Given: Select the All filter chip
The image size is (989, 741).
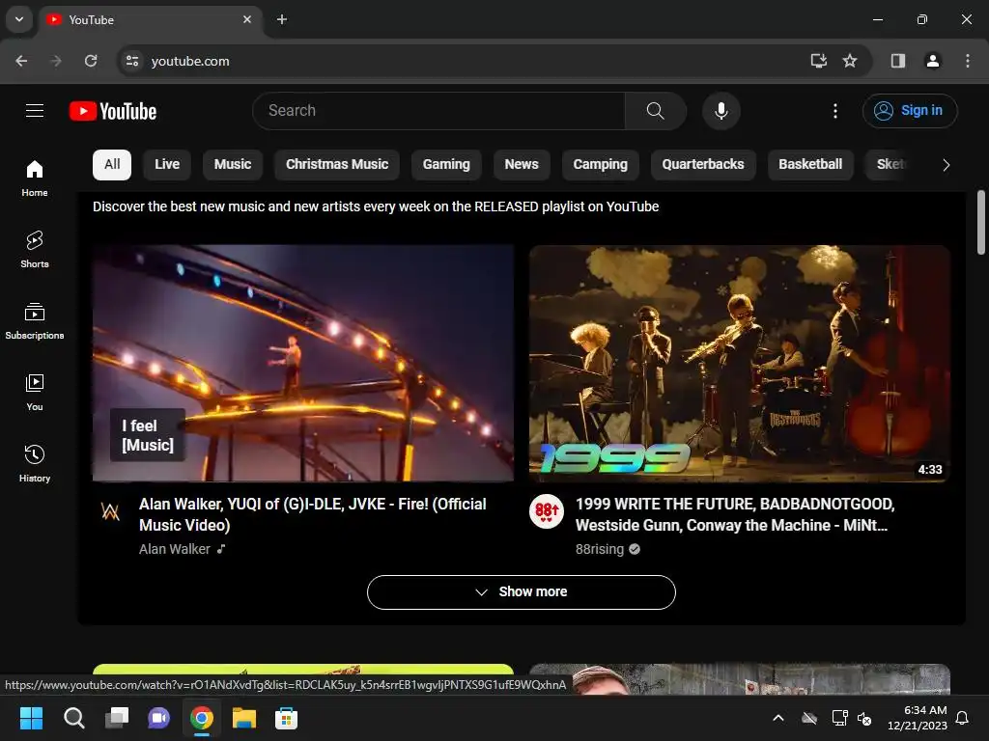Looking at the screenshot, I should click(112, 164).
